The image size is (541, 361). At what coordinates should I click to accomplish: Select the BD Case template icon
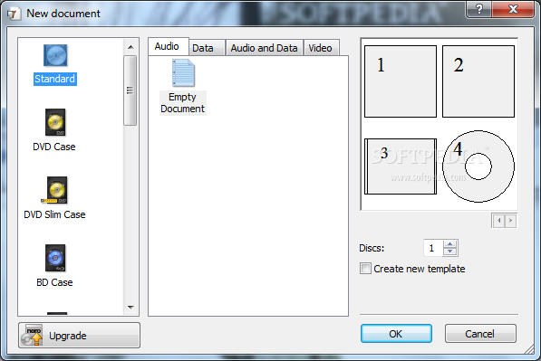tap(55, 258)
